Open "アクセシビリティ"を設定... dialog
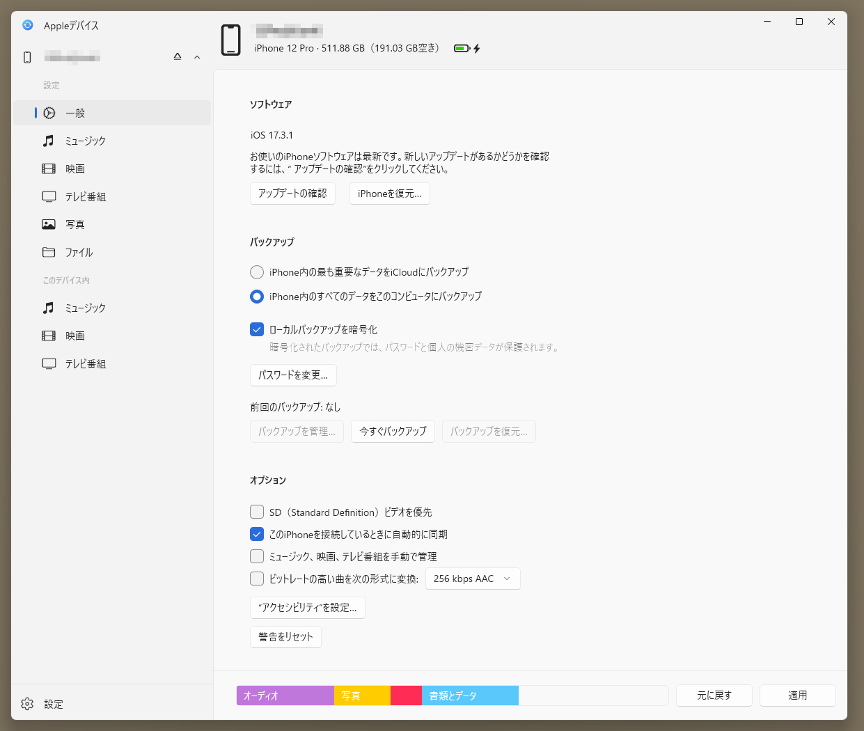Image resolution: width=864 pixels, height=731 pixels. (x=307, y=608)
